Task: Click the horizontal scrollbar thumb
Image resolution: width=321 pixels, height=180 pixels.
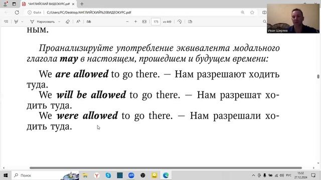Action: 166,168
